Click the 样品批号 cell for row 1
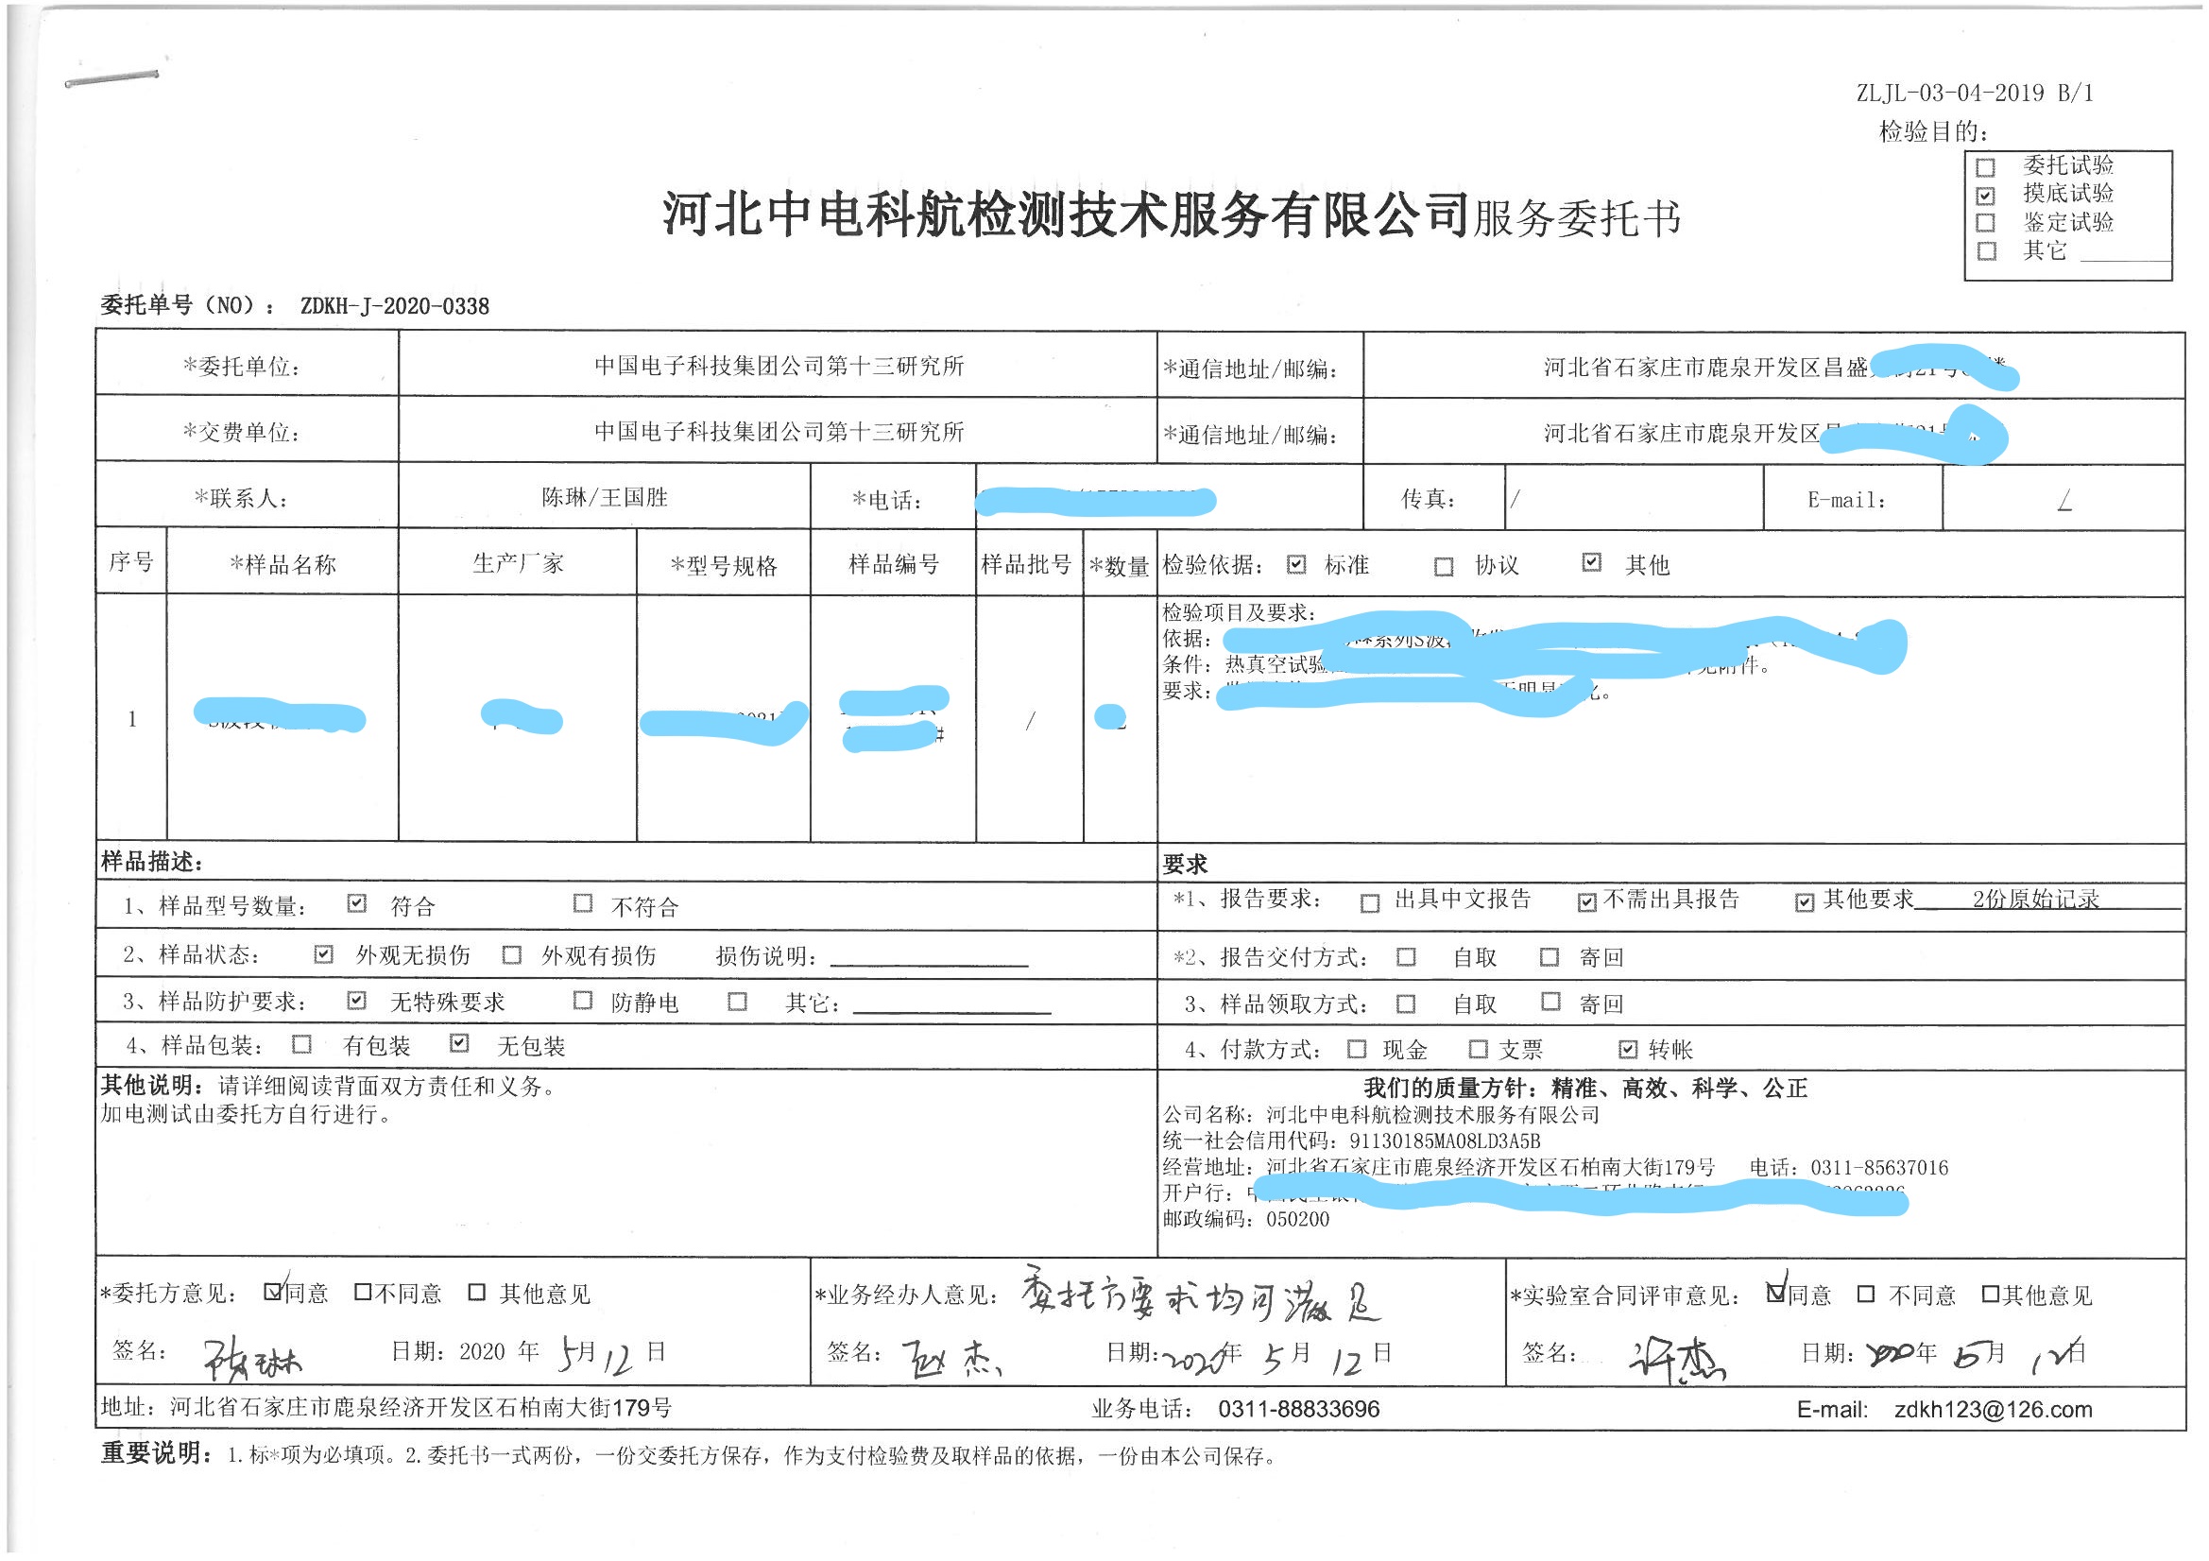Image resolution: width=2209 pixels, height=1561 pixels. pos(1030,720)
